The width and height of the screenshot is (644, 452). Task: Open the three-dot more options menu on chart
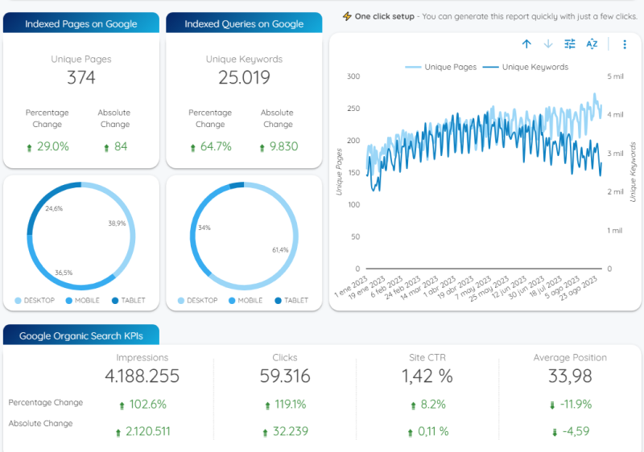coord(625,44)
